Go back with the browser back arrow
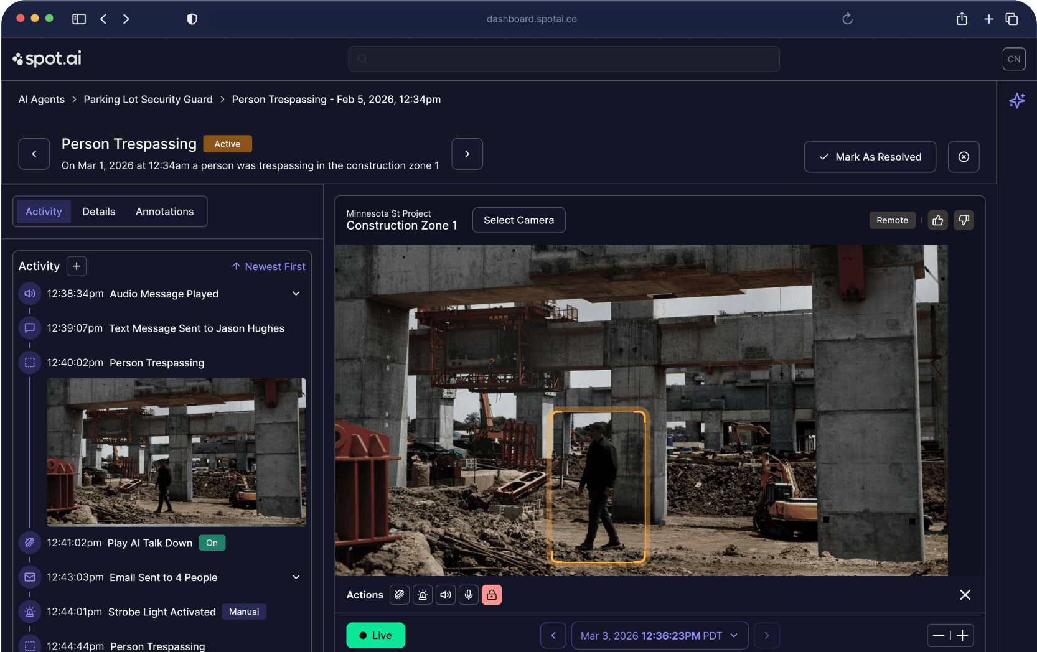This screenshot has height=652, width=1037. coord(103,19)
